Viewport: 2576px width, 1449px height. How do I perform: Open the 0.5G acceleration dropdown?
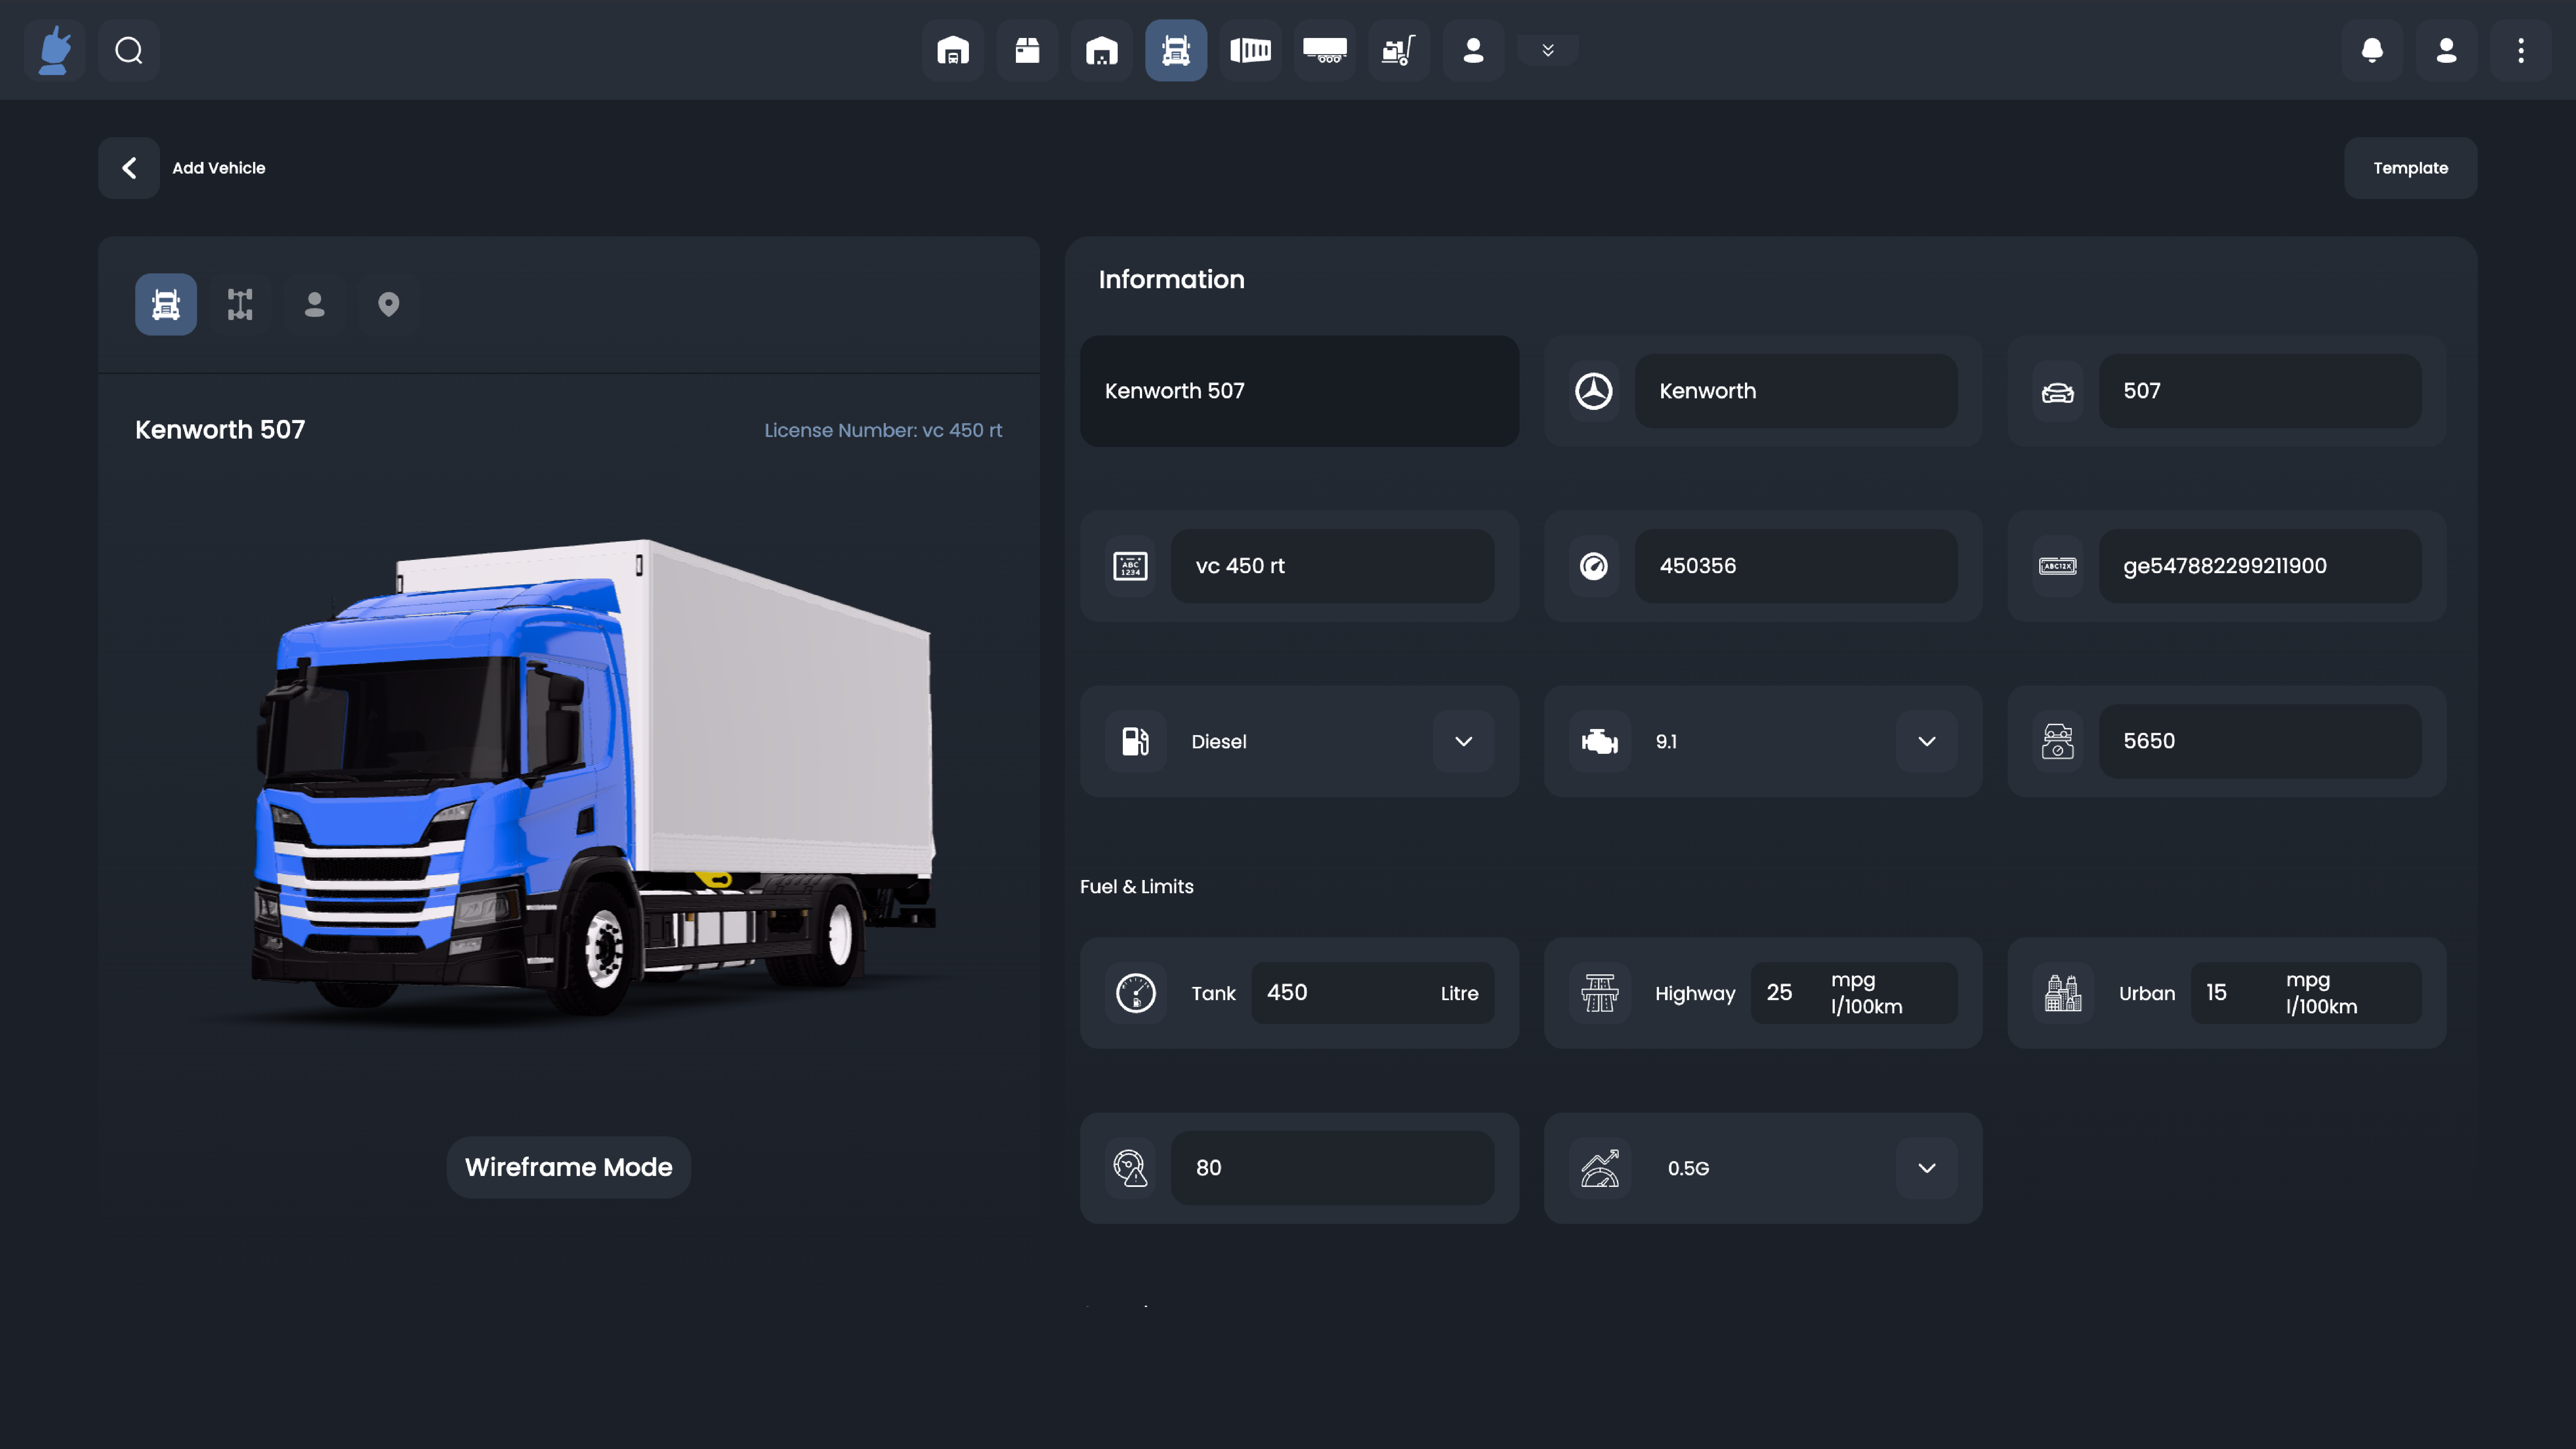pos(1927,1168)
